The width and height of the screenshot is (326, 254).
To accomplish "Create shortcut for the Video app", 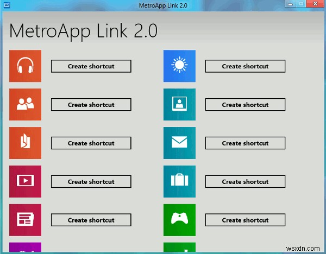I will pyautogui.click(x=91, y=181).
